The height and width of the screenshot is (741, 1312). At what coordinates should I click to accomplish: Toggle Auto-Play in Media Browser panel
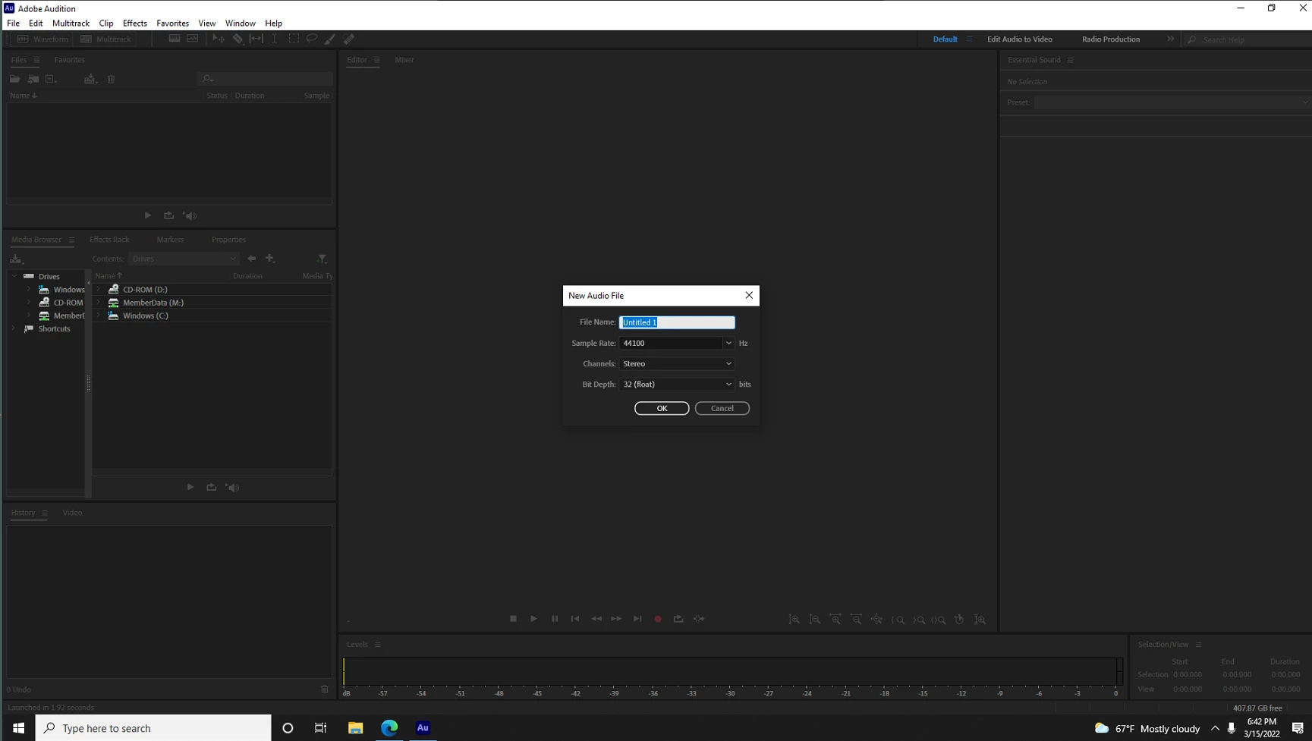point(233,488)
